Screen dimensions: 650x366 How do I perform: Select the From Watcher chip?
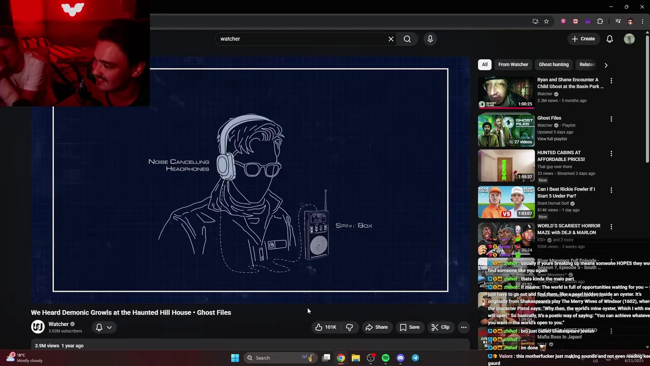coord(513,65)
